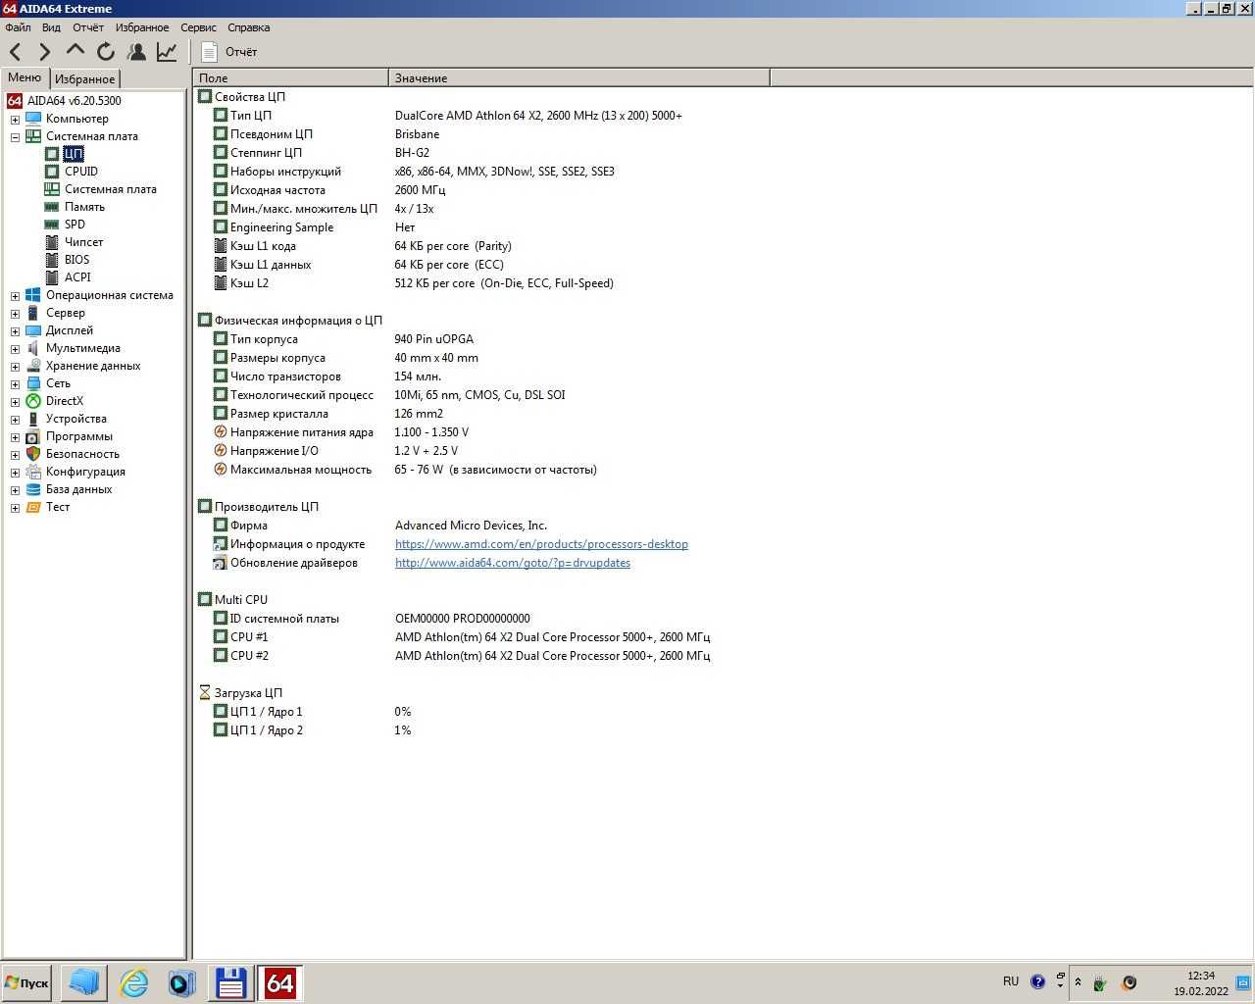Open the user icon in toolbar
The image size is (1255, 1004).
click(x=136, y=51)
